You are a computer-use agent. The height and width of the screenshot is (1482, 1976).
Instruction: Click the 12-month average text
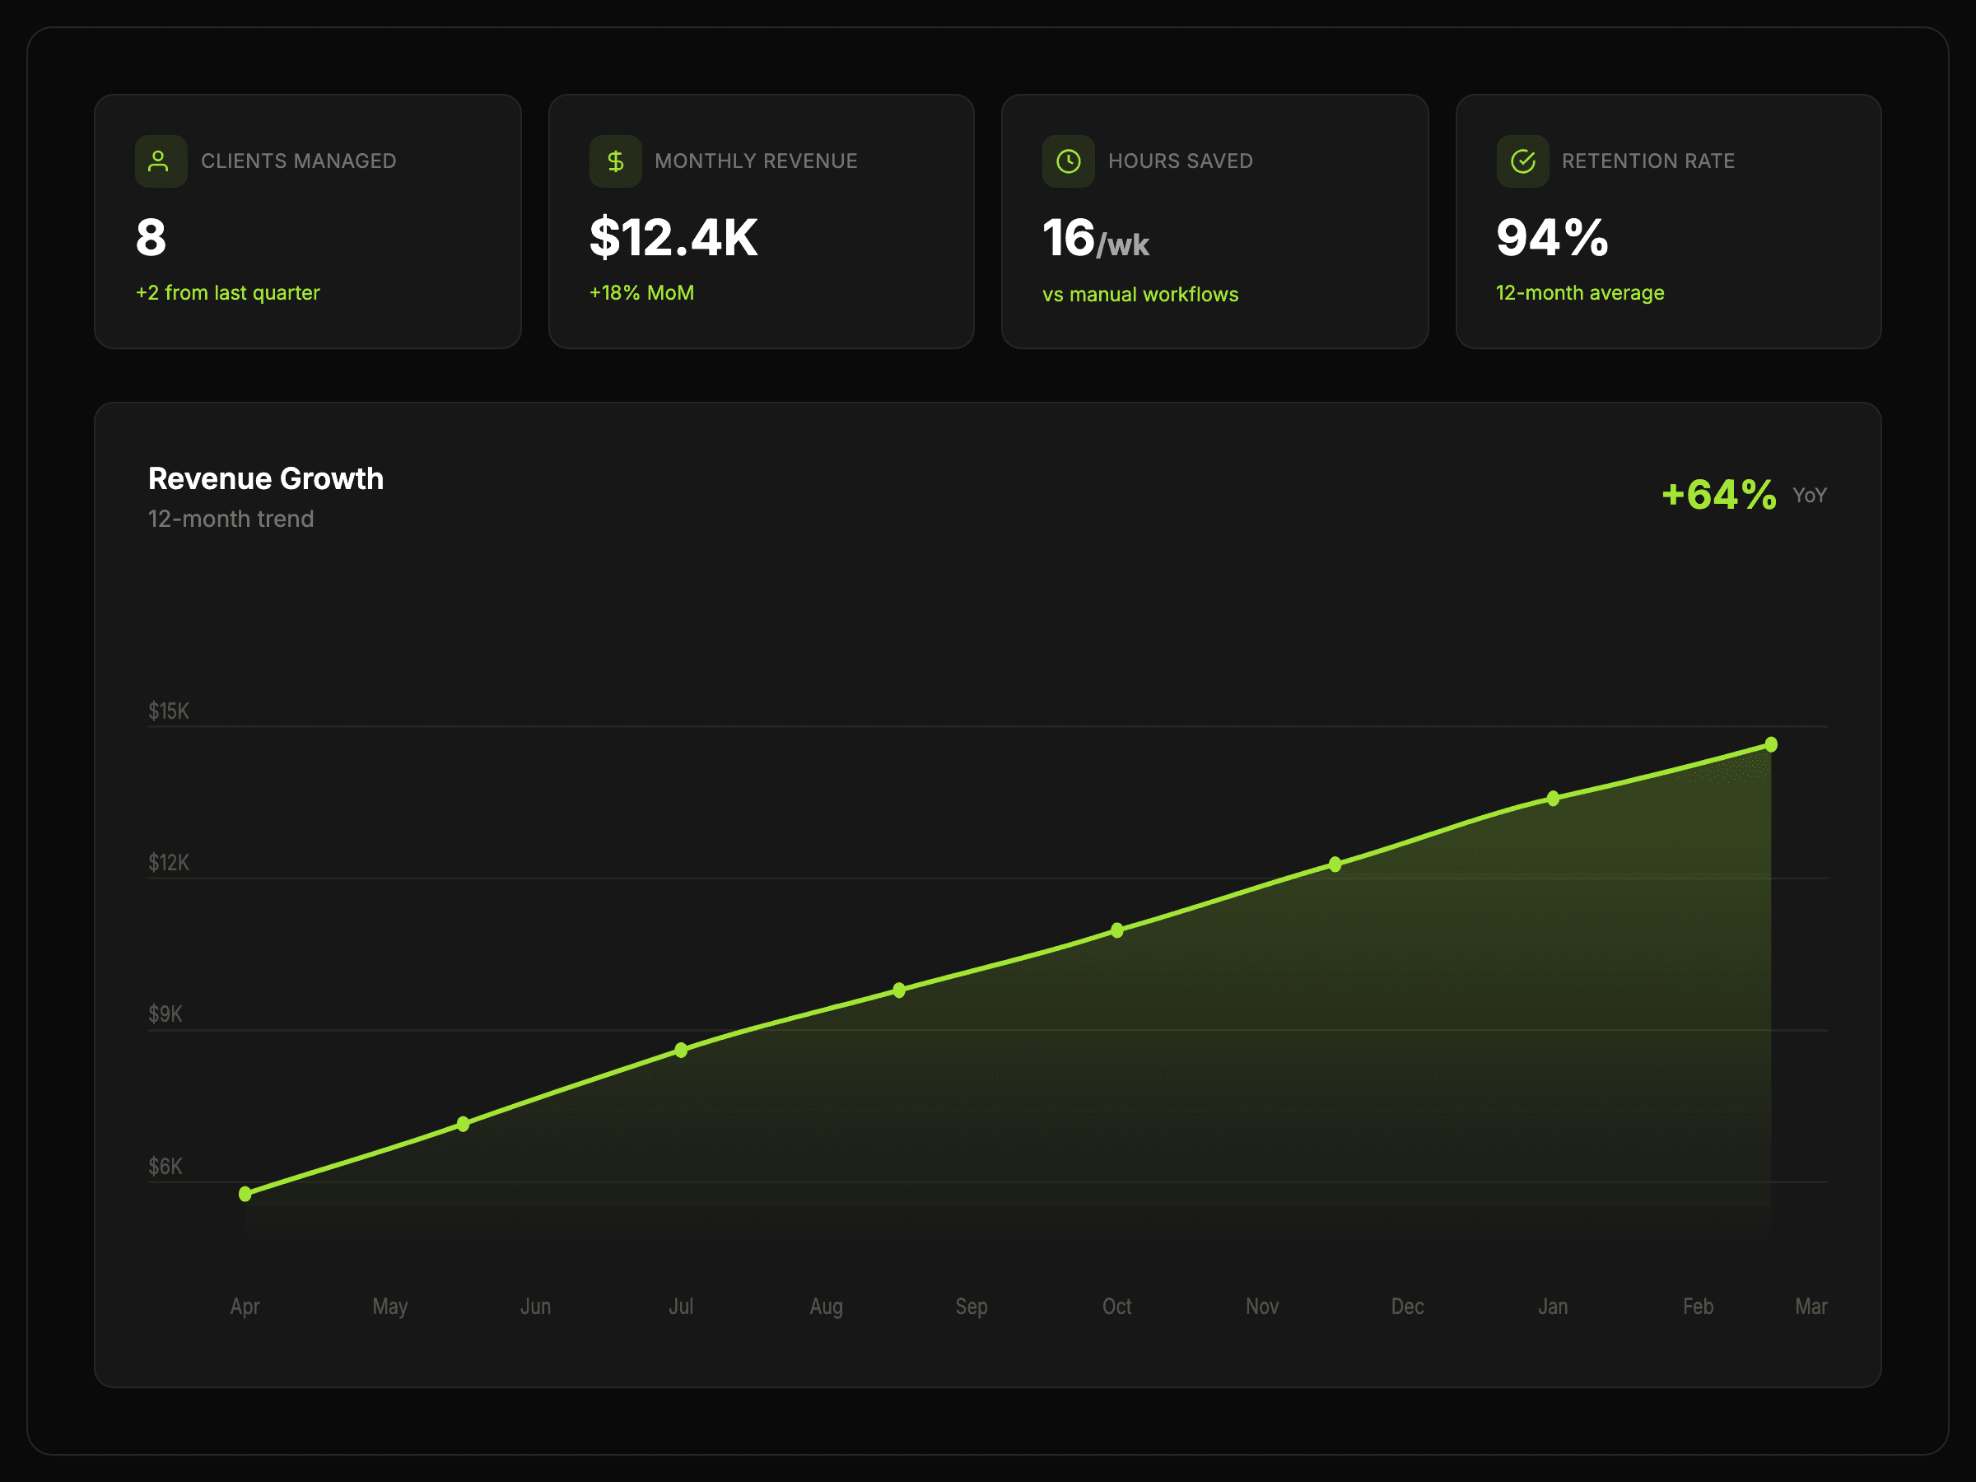pyautogui.click(x=1579, y=293)
